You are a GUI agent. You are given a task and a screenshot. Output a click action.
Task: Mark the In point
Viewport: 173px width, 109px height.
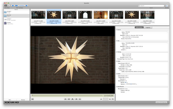coord(101,99)
